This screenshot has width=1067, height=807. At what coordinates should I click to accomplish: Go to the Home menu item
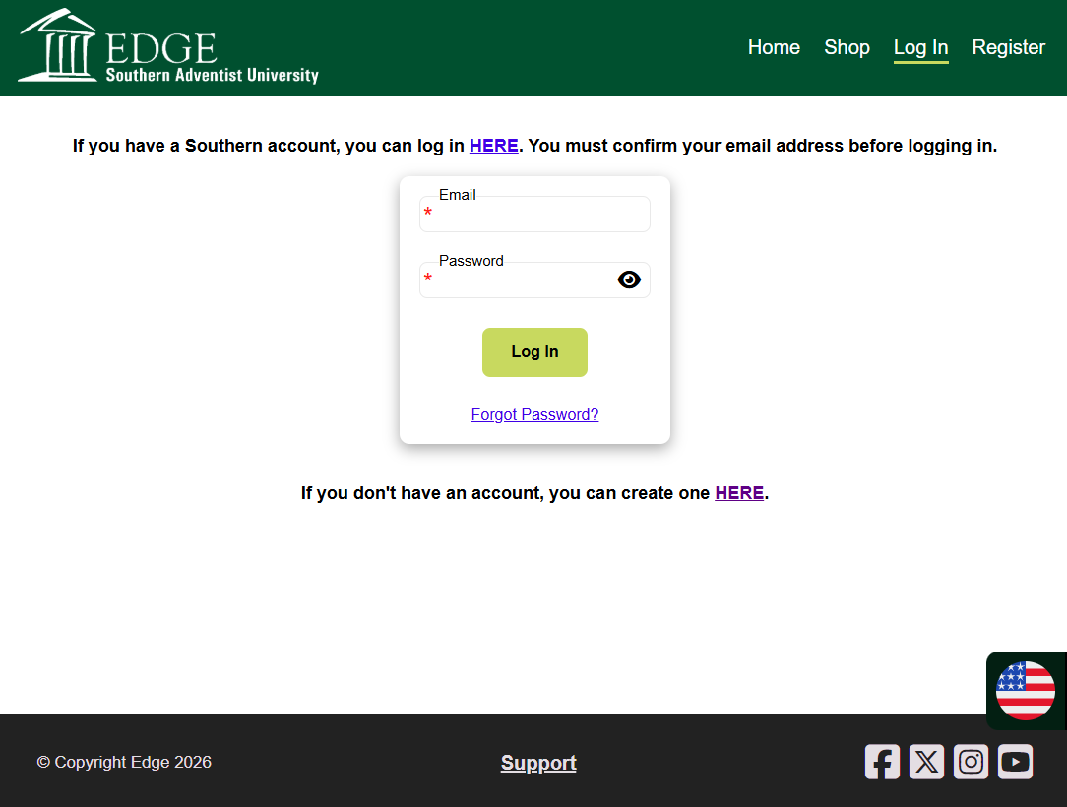click(774, 47)
